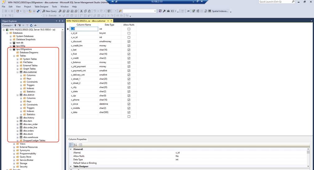Uncheck Allow Nulls for c_discount
Screen dimensions: 314x170
point(129,42)
